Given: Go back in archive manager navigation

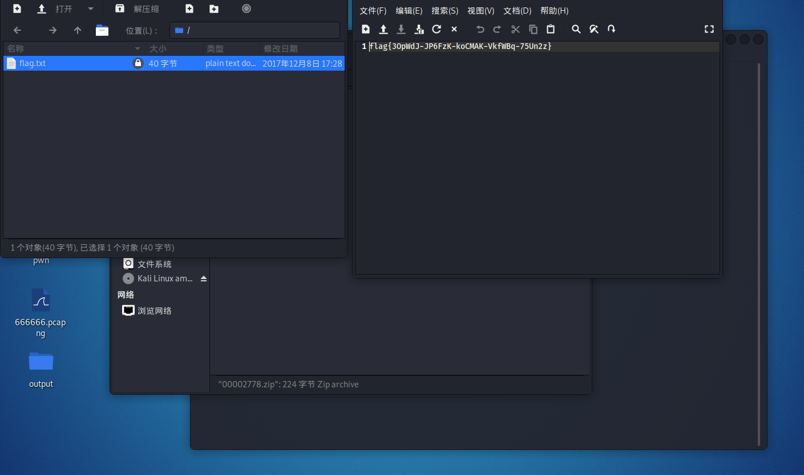Looking at the screenshot, I should [x=17, y=30].
